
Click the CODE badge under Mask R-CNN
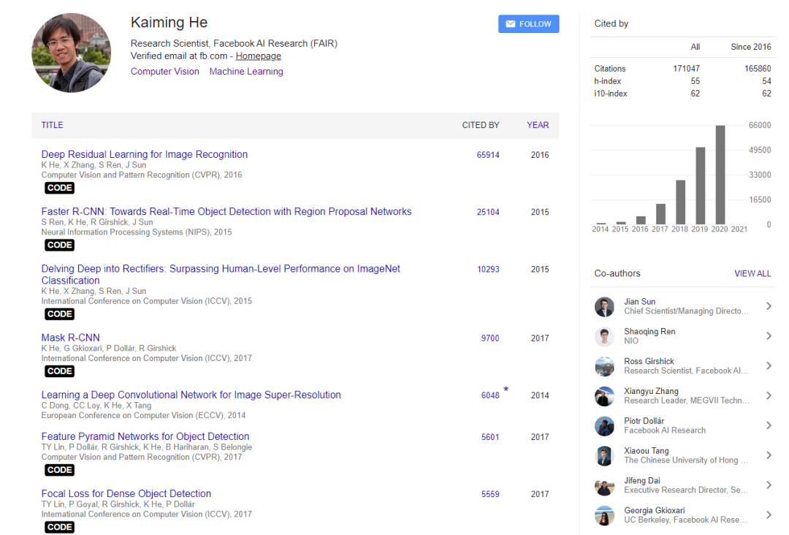(x=59, y=371)
